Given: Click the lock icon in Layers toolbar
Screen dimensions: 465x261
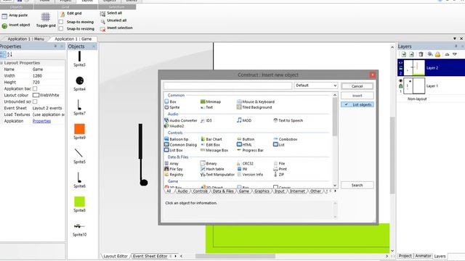Looking at the screenshot, I should (437, 54).
